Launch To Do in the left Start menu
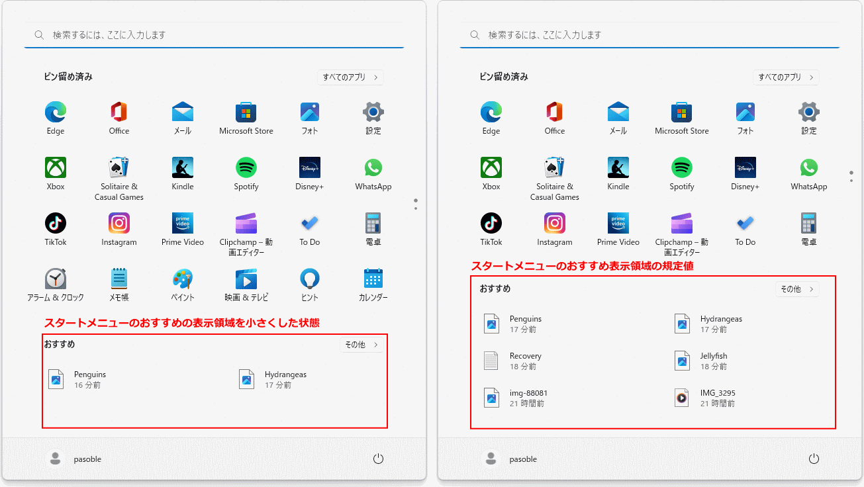The height and width of the screenshot is (487, 864). [310, 230]
